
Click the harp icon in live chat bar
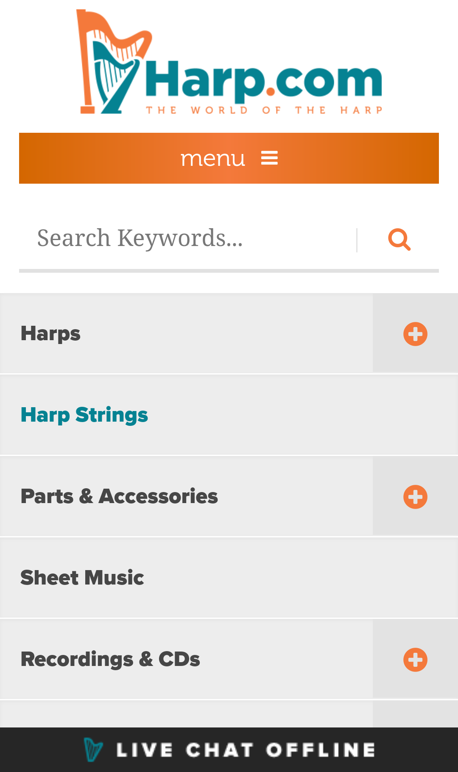(93, 750)
